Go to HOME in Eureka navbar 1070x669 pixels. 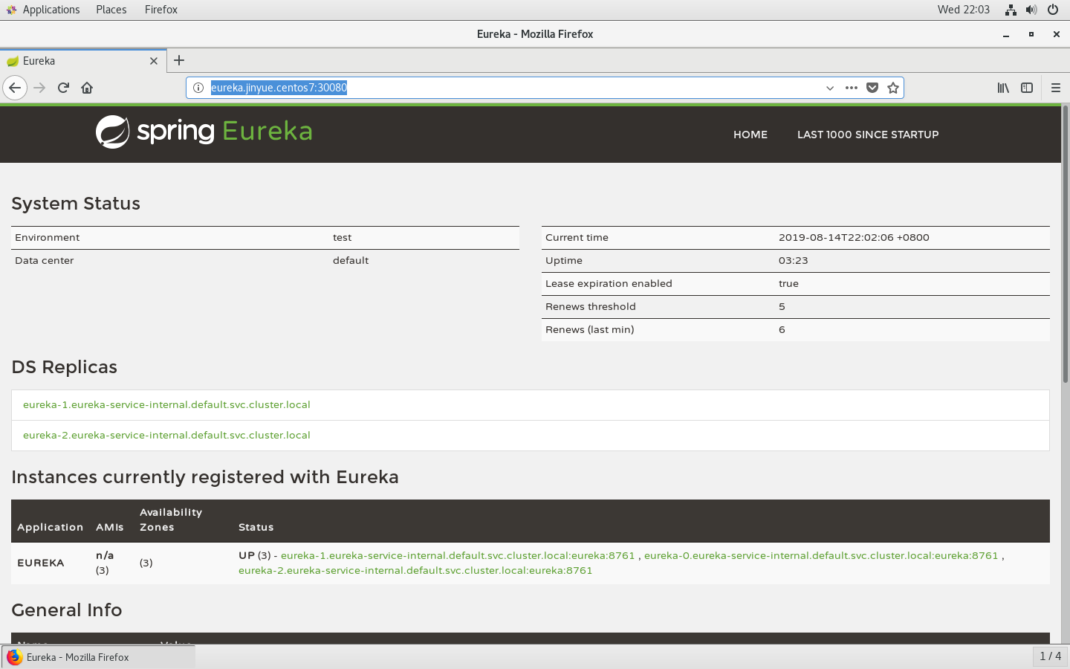pyautogui.click(x=750, y=135)
